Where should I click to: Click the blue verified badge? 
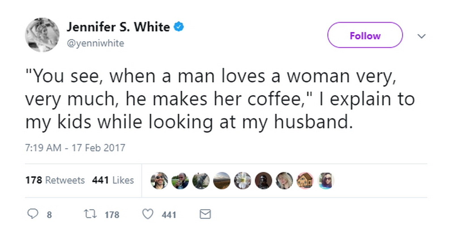pos(179,27)
